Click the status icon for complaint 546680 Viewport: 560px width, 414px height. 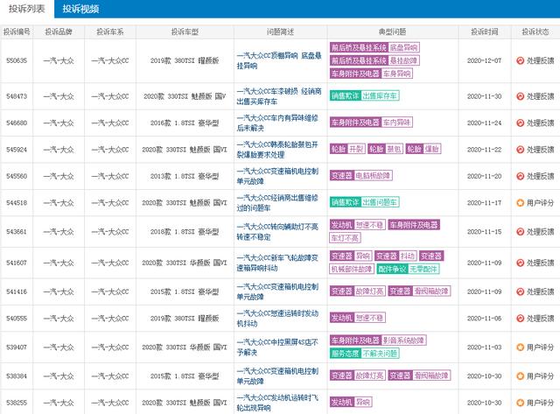520,123
